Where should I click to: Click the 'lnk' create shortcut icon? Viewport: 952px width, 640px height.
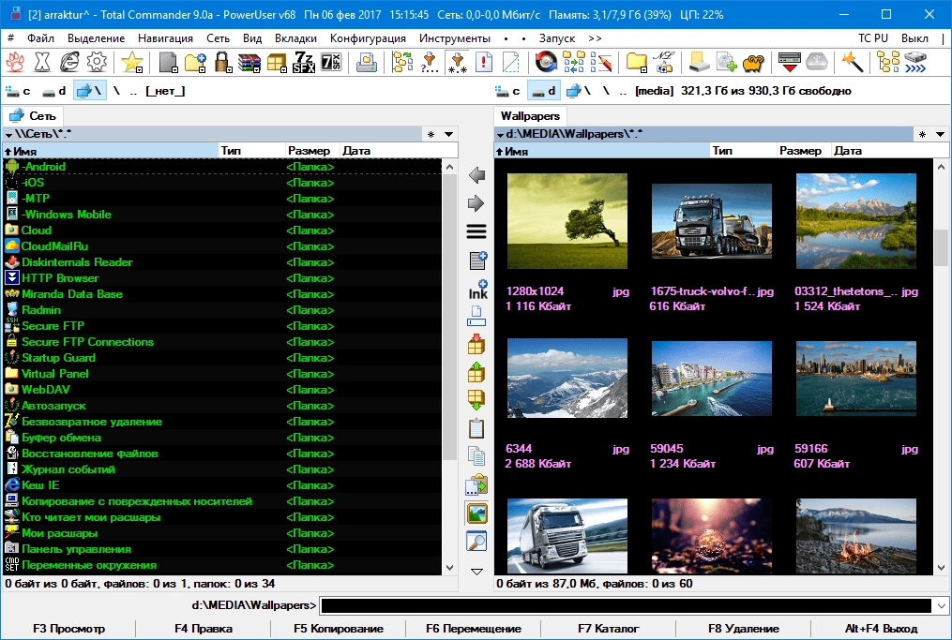[477, 290]
